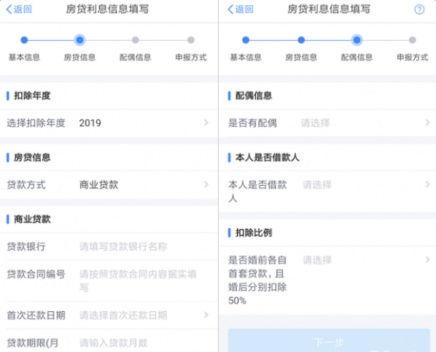
Task: Open 本人是否借款人 selection chevron
Action: coord(428,184)
